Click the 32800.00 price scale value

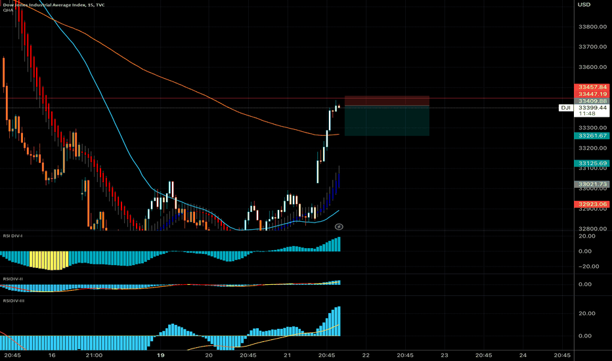coord(592,229)
